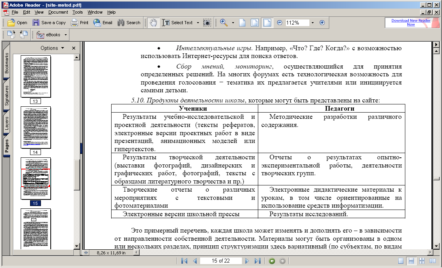Screen dimensions: 442x268
Task: Go to previous page arrow
Action: 195,261
